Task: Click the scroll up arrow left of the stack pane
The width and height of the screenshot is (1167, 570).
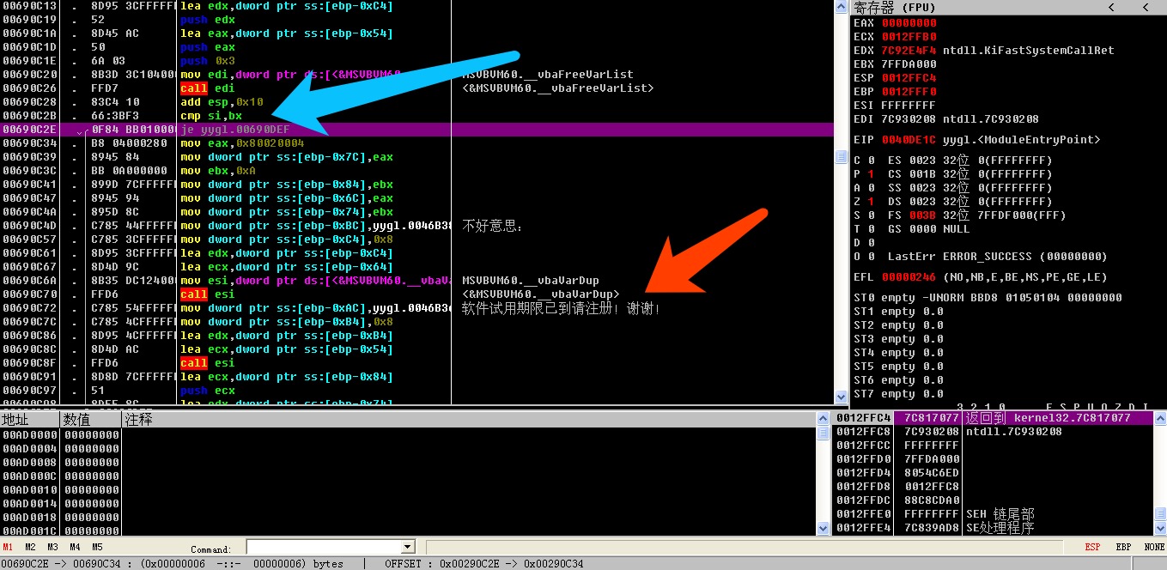Action: point(822,418)
